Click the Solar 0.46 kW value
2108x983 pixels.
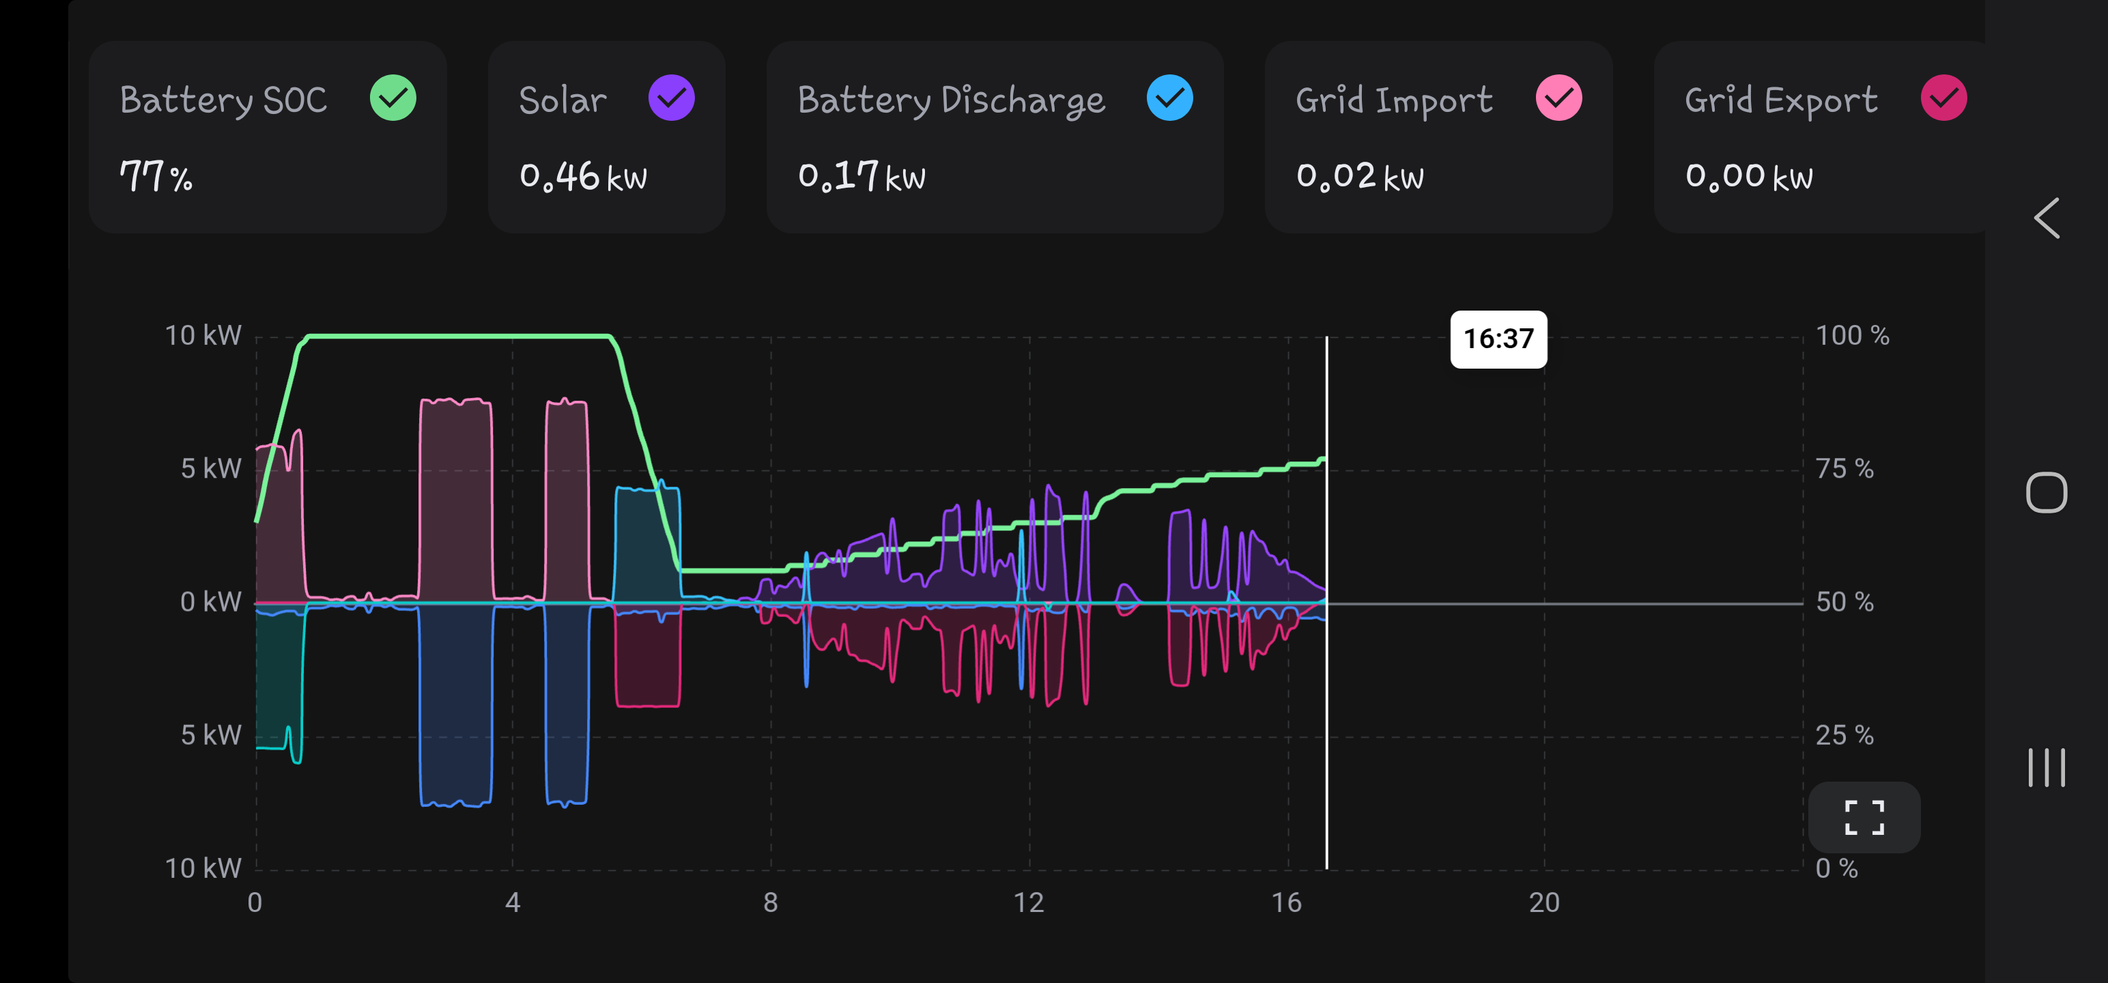pyautogui.click(x=583, y=176)
